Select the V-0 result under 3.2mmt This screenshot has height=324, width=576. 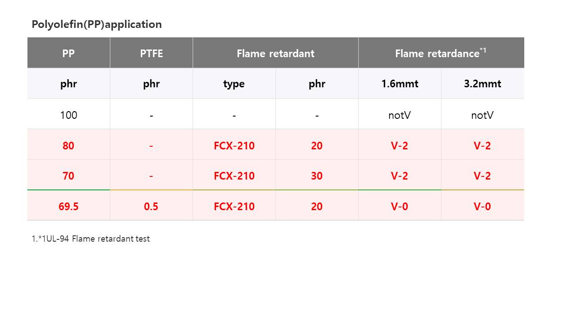point(482,206)
